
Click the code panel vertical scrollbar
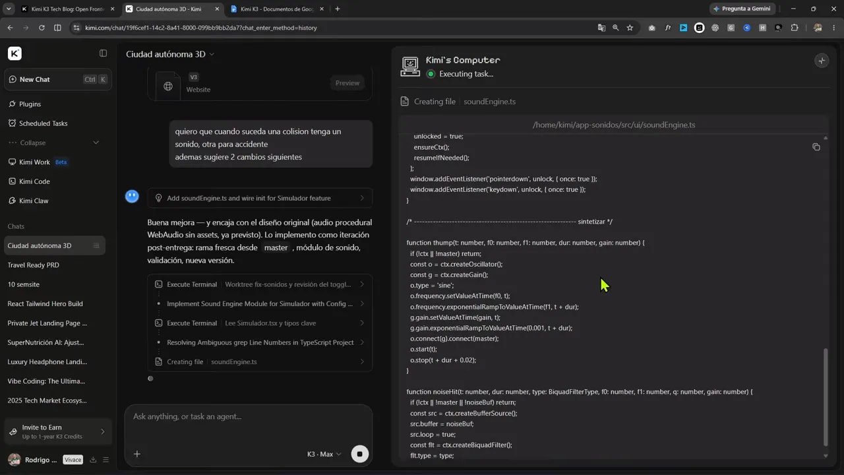click(x=826, y=398)
